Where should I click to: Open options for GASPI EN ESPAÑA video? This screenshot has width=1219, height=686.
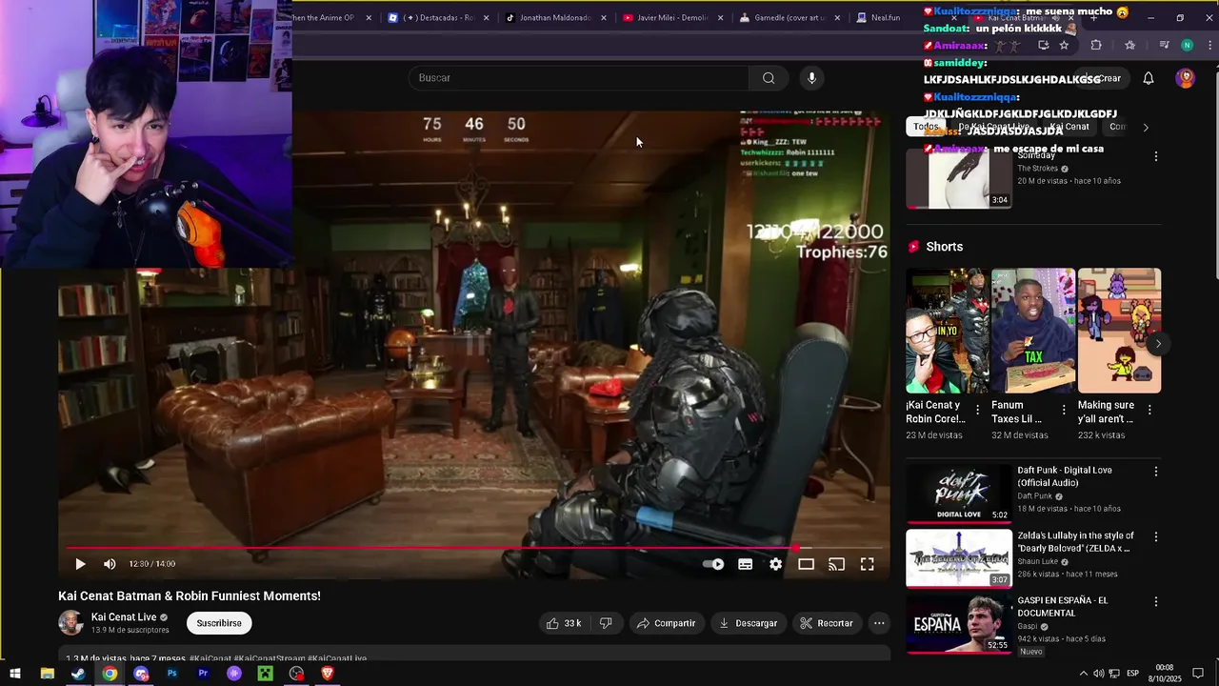click(x=1156, y=602)
